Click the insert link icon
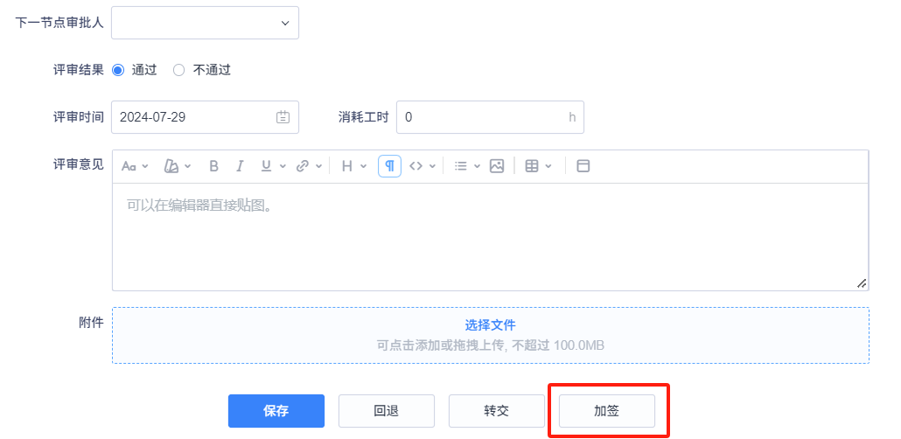 303,166
